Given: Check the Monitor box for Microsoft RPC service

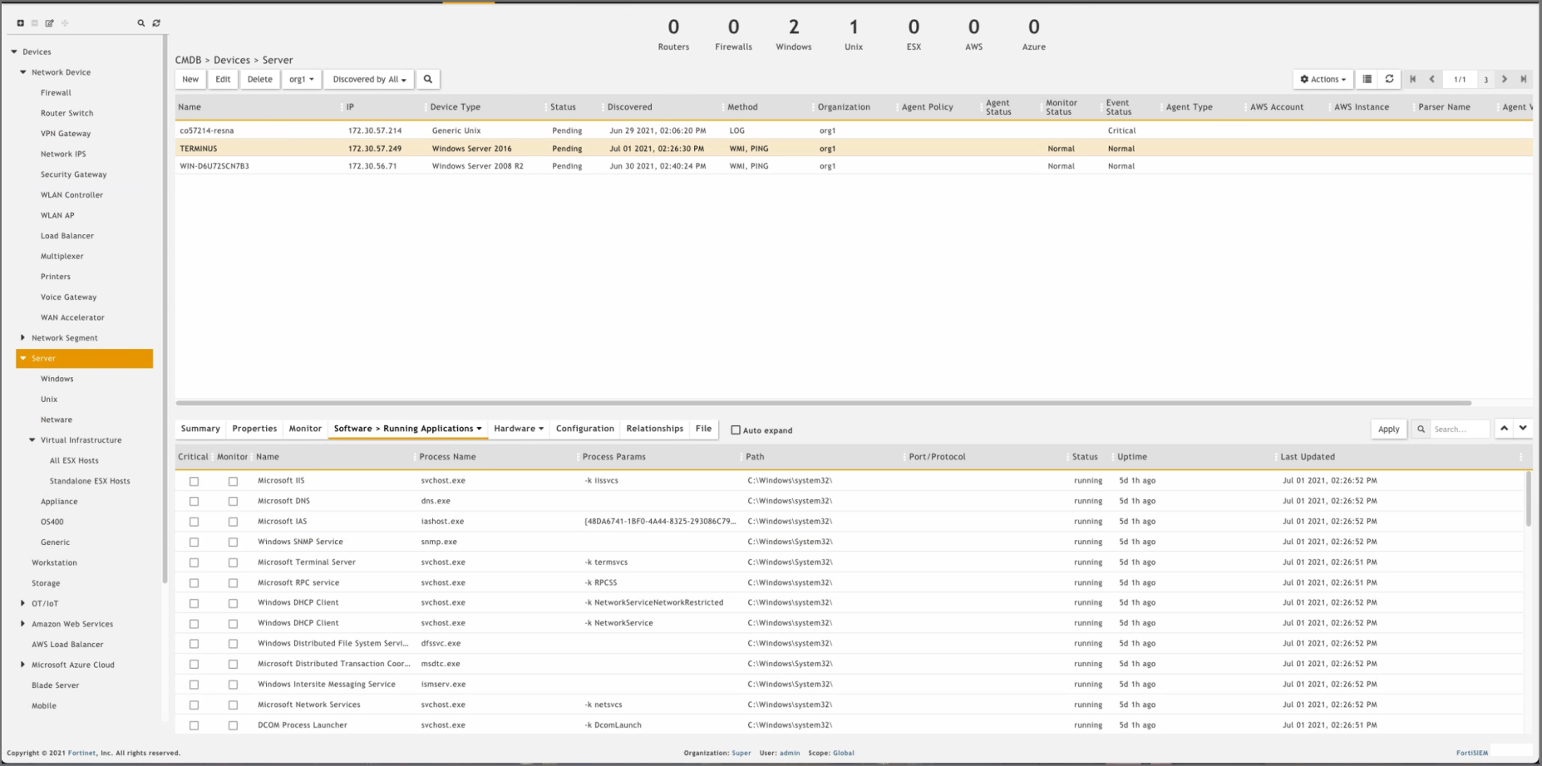Looking at the screenshot, I should 233,583.
